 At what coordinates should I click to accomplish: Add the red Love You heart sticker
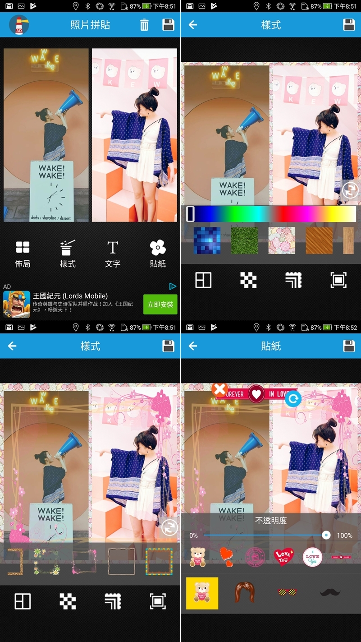[284, 557]
